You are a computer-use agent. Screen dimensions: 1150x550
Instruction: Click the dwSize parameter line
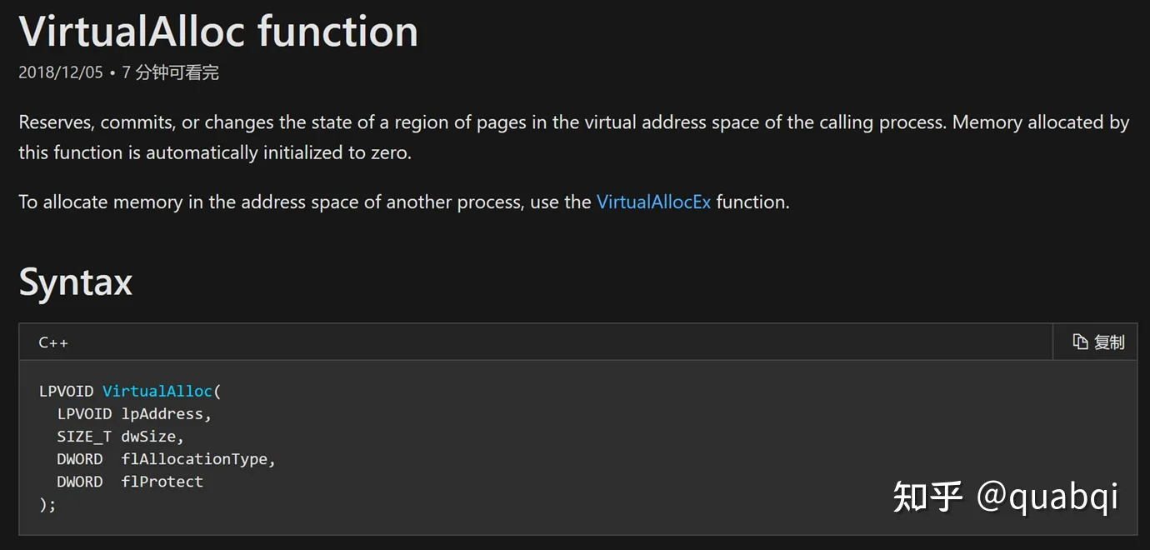(x=150, y=436)
